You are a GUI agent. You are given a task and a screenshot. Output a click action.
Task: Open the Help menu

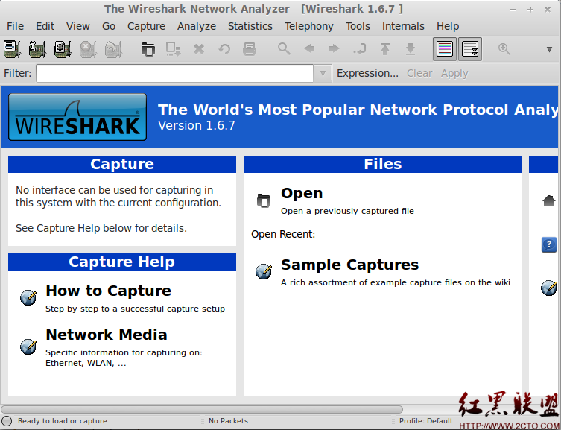click(448, 26)
